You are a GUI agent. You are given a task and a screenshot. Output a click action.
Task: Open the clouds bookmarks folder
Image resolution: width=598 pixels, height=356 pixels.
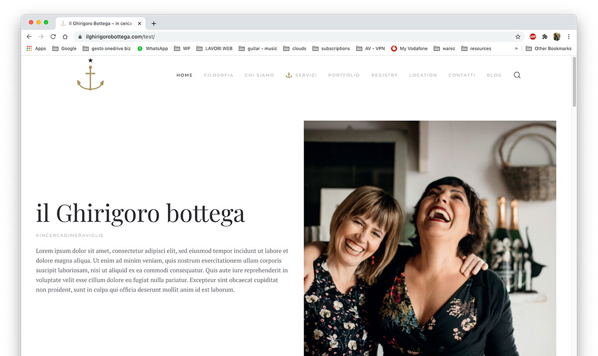click(x=295, y=49)
